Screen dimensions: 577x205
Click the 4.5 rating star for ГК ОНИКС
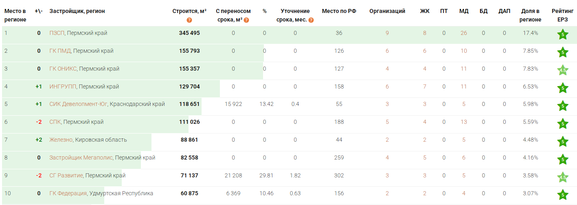pyautogui.click(x=562, y=71)
